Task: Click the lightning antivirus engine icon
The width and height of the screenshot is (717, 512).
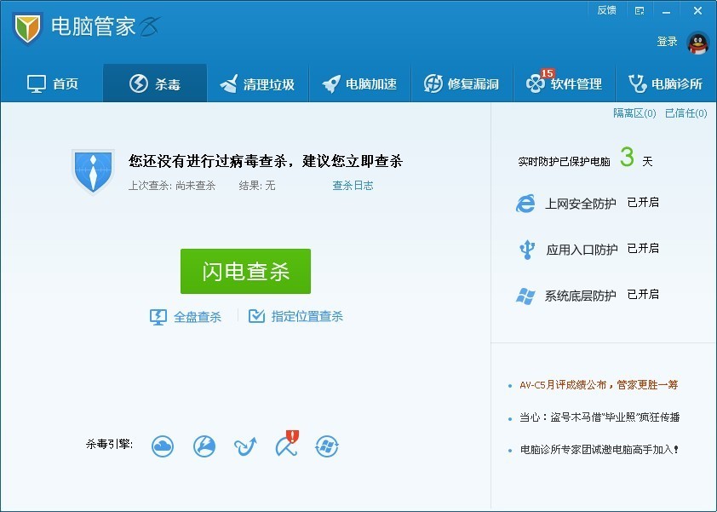Action: (204, 446)
